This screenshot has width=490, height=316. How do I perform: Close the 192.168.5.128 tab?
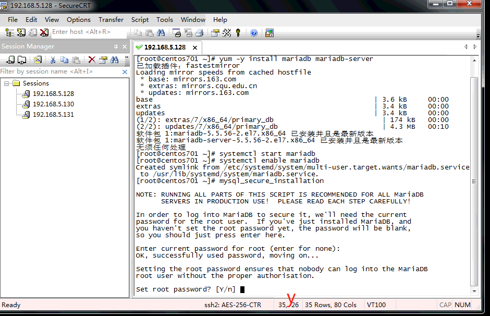coord(195,47)
